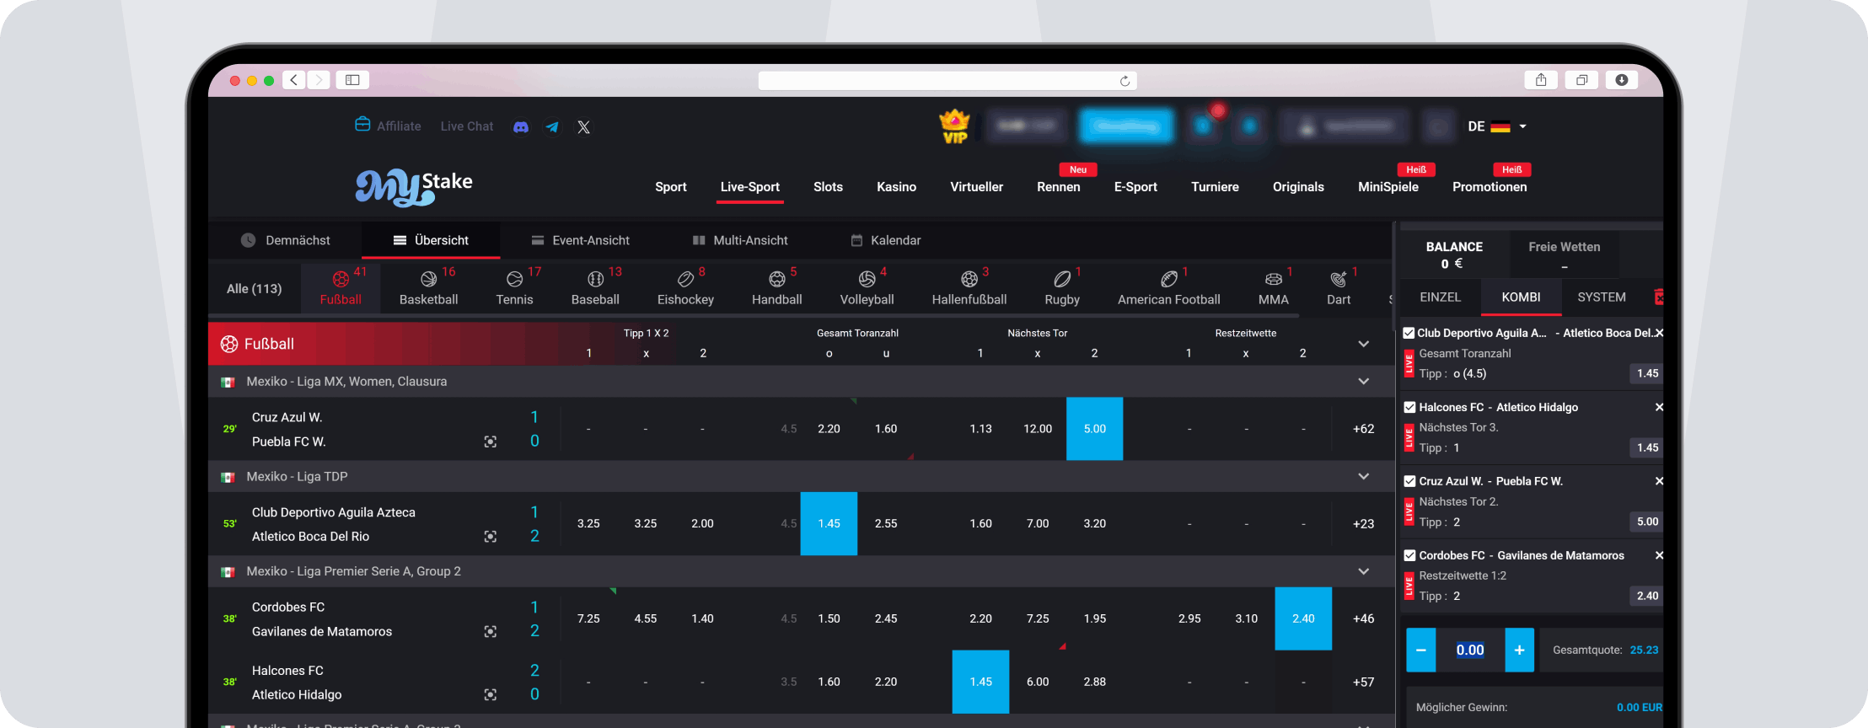
Task: Switch to the SYSTEM betslip tab
Action: (x=1602, y=297)
